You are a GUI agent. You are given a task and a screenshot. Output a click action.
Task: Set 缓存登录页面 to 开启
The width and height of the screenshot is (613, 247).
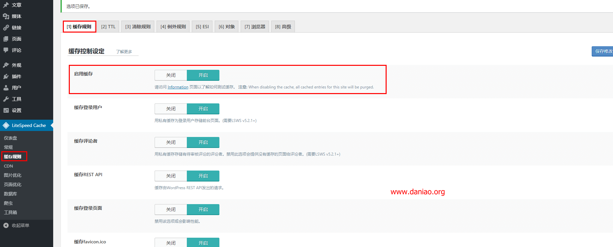pos(203,209)
